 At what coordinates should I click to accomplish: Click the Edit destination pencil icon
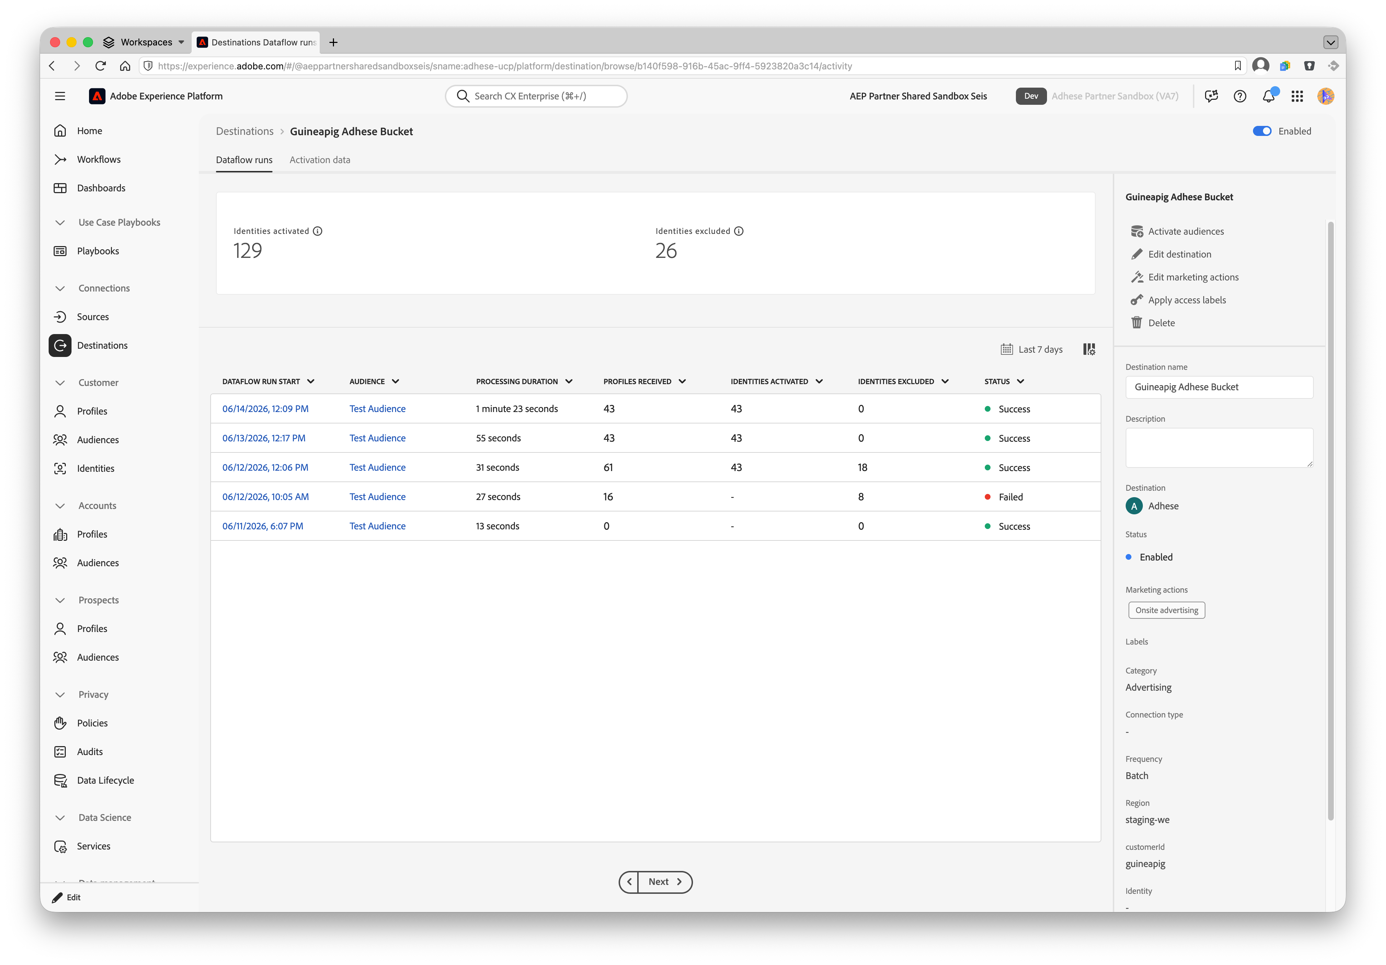pyautogui.click(x=1137, y=254)
